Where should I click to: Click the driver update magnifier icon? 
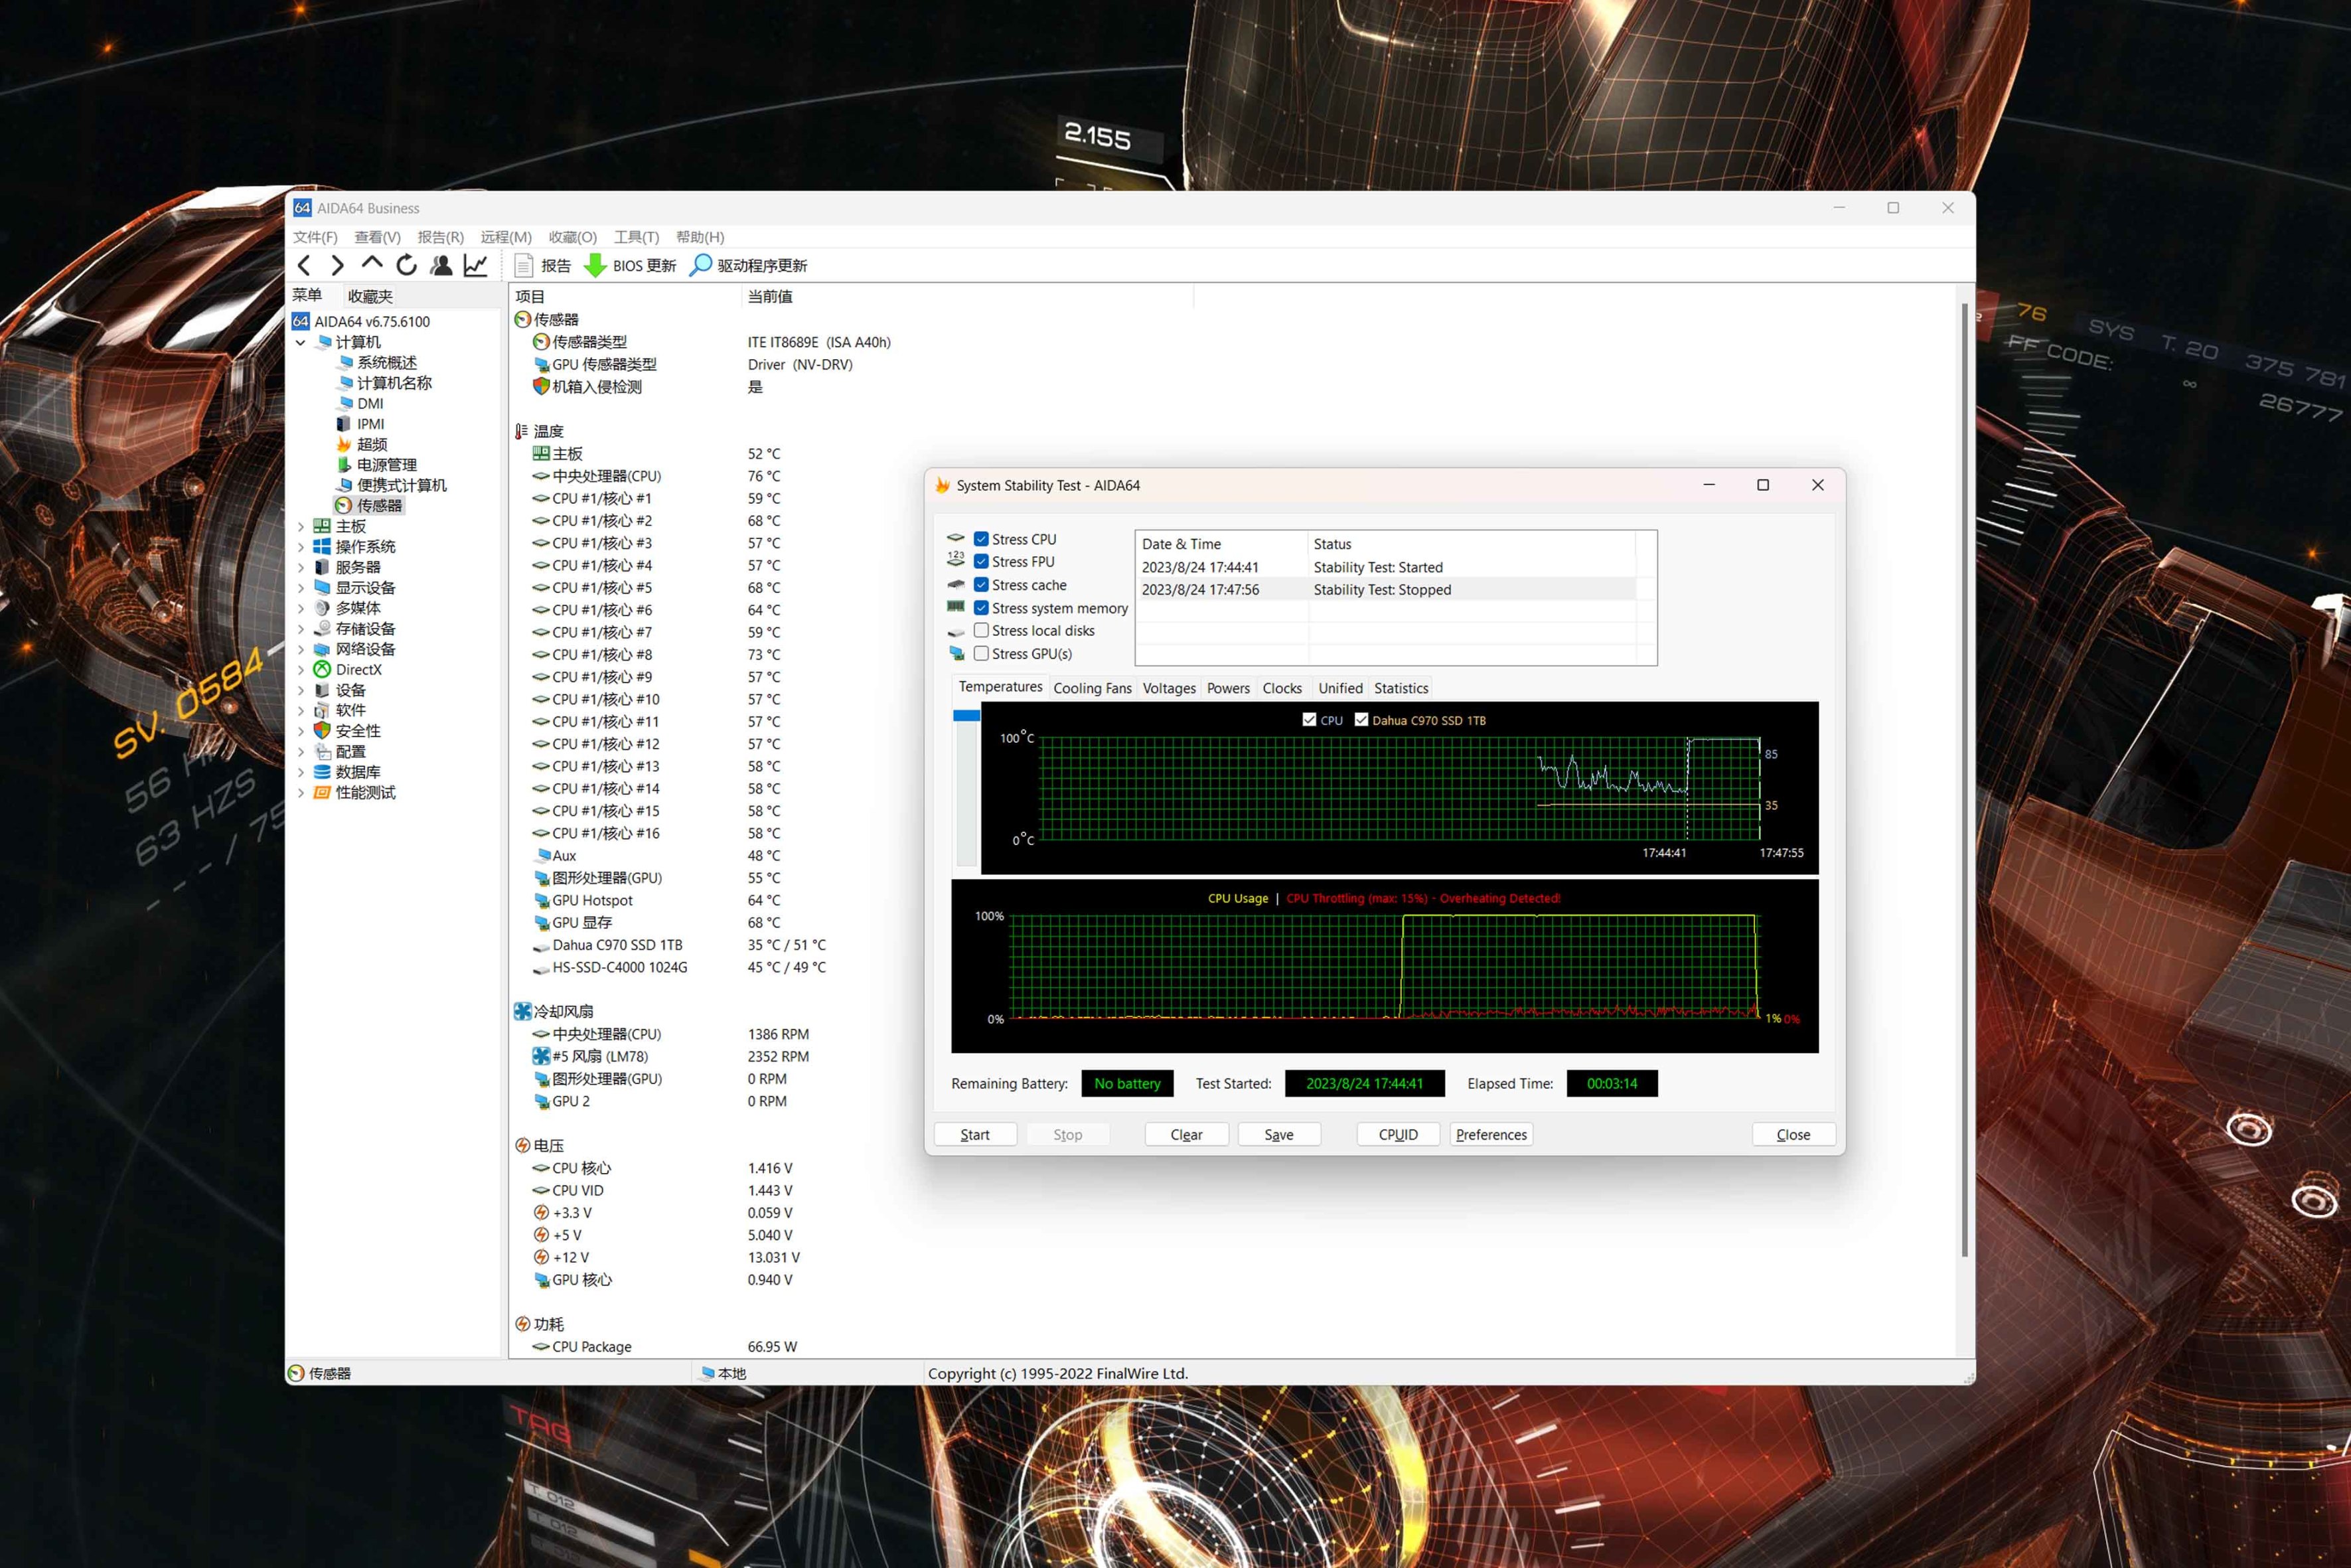pyautogui.click(x=701, y=265)
